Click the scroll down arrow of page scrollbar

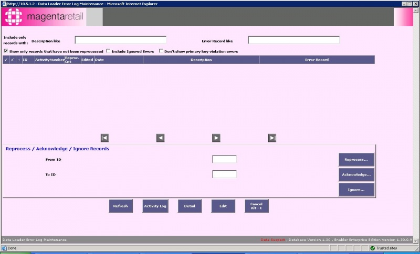(x=416, y=241)
